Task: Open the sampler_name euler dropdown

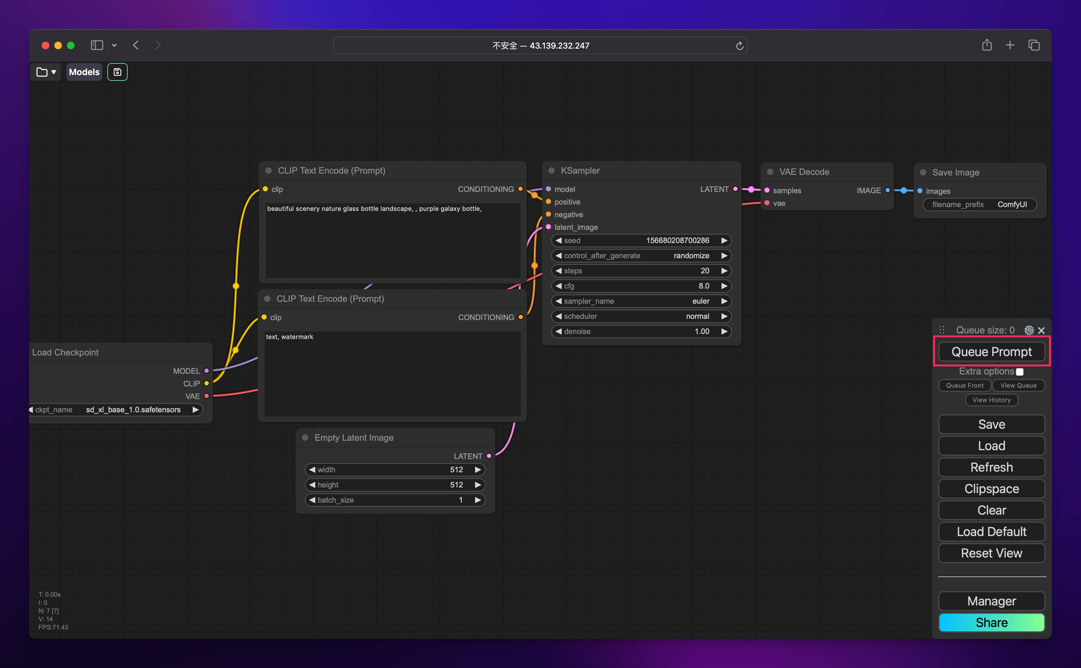Action: click(641, 301)
